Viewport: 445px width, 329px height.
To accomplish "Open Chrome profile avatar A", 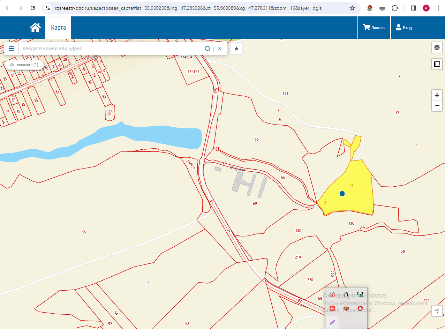I will [426, 8].
